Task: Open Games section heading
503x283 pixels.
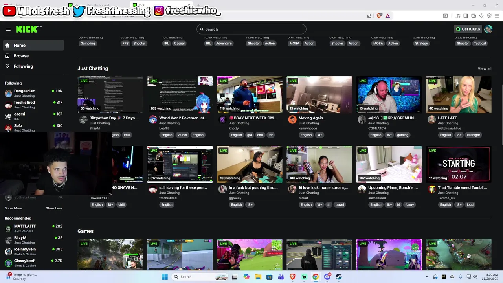Action: [x=85, y=231]
